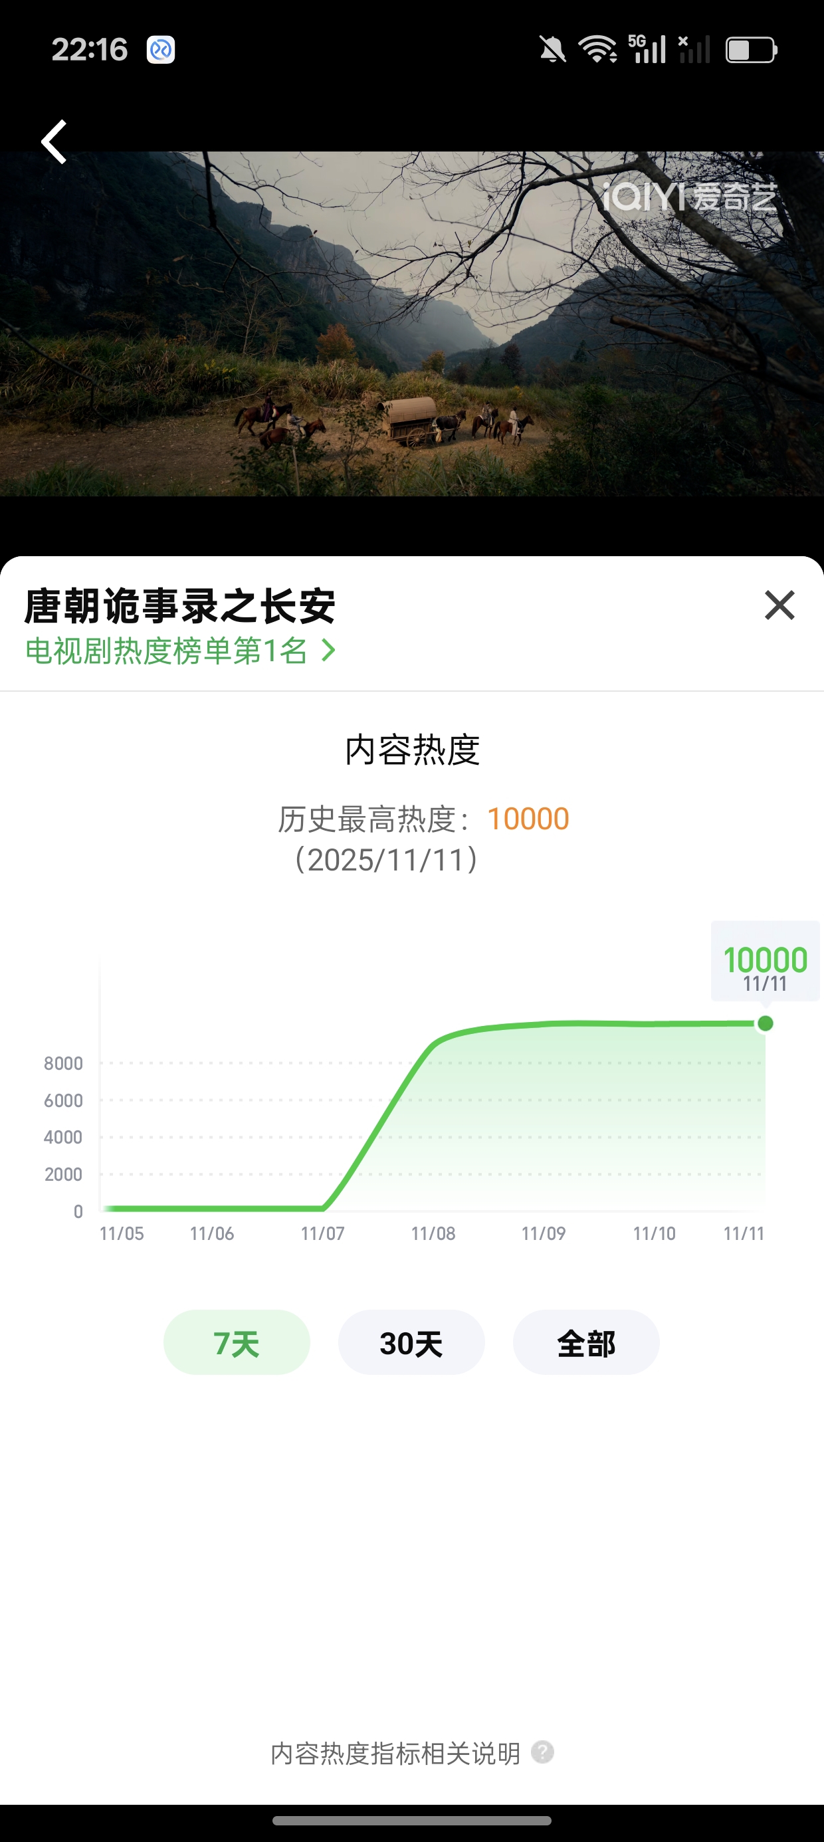Tap the 5G signal strength icon
Image resolution: width=824 pixels, height=1842 pixels.
click(x=647, y=49)
